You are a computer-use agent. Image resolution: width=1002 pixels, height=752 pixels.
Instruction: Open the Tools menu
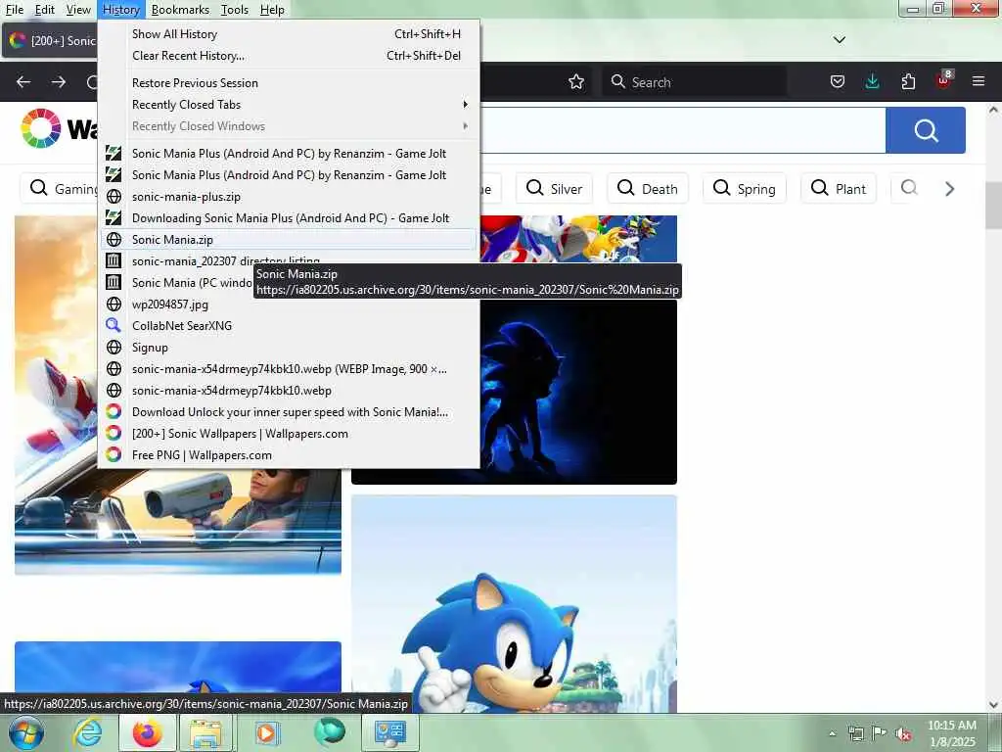click(x=235, y=10)
